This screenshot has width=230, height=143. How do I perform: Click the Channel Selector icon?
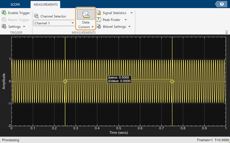click(37, 16)
